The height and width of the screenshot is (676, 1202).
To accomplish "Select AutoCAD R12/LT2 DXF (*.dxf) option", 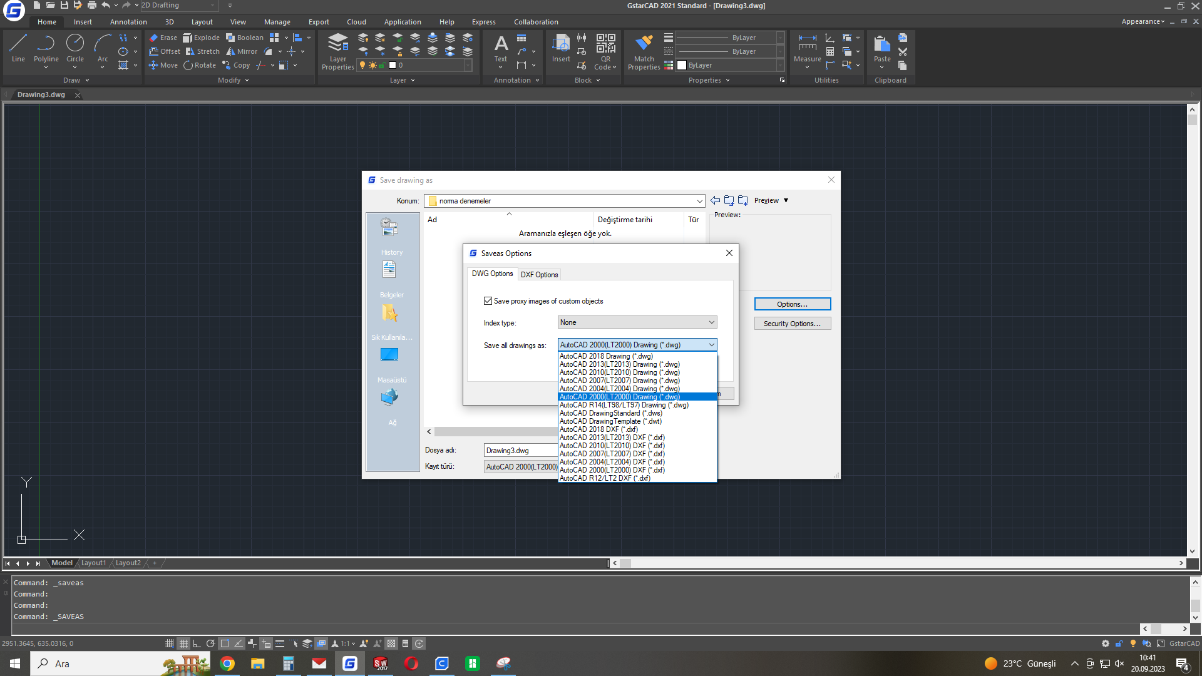I will [637, 478].
